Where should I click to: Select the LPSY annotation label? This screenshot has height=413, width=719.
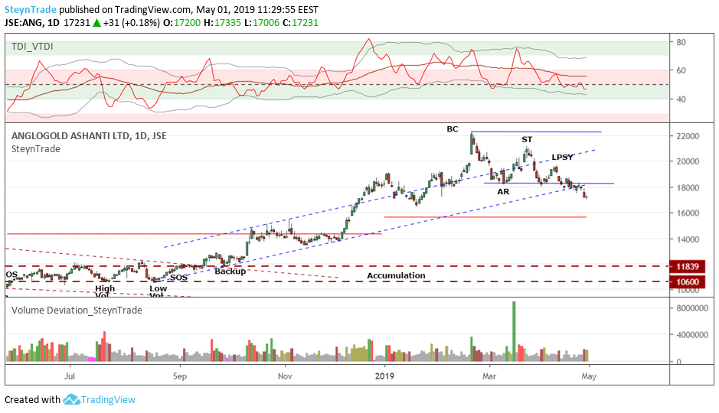click(562, 158)
